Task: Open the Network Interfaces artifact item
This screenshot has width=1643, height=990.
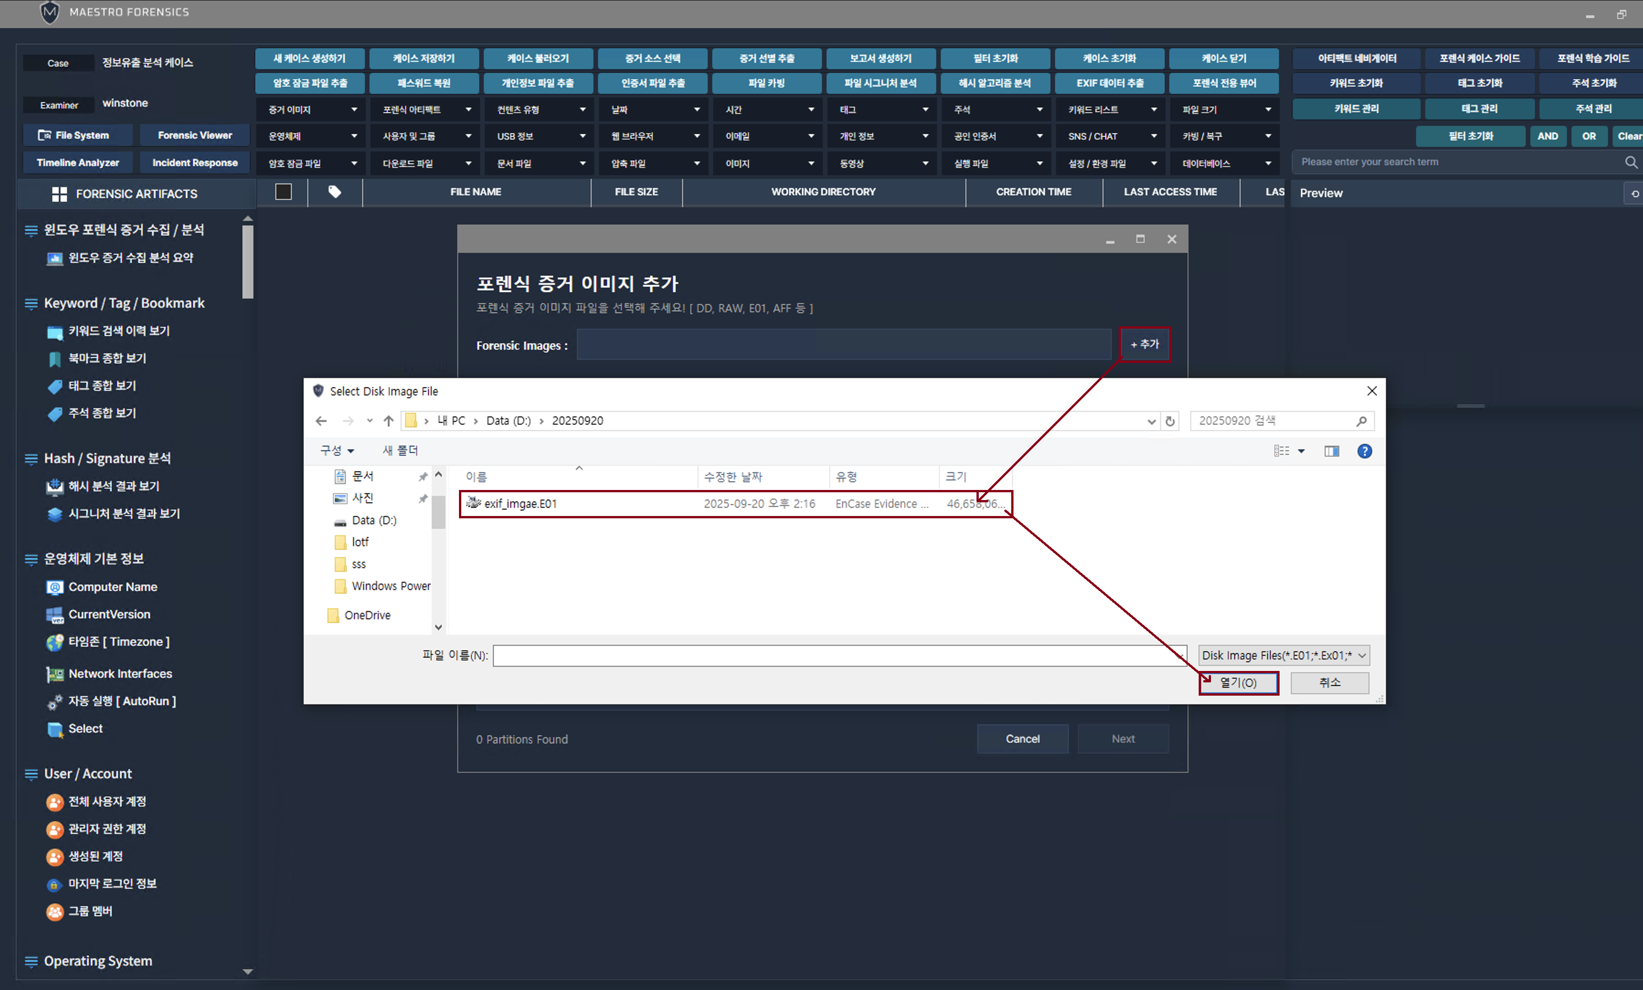Action: 120,673
